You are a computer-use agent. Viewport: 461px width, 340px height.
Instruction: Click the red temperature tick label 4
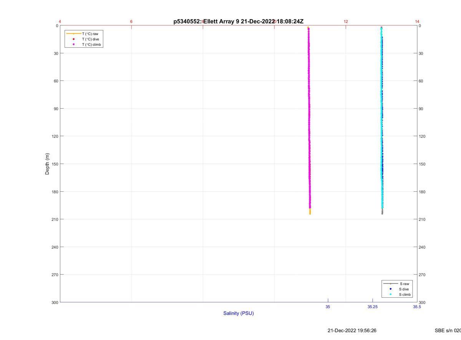60,22
